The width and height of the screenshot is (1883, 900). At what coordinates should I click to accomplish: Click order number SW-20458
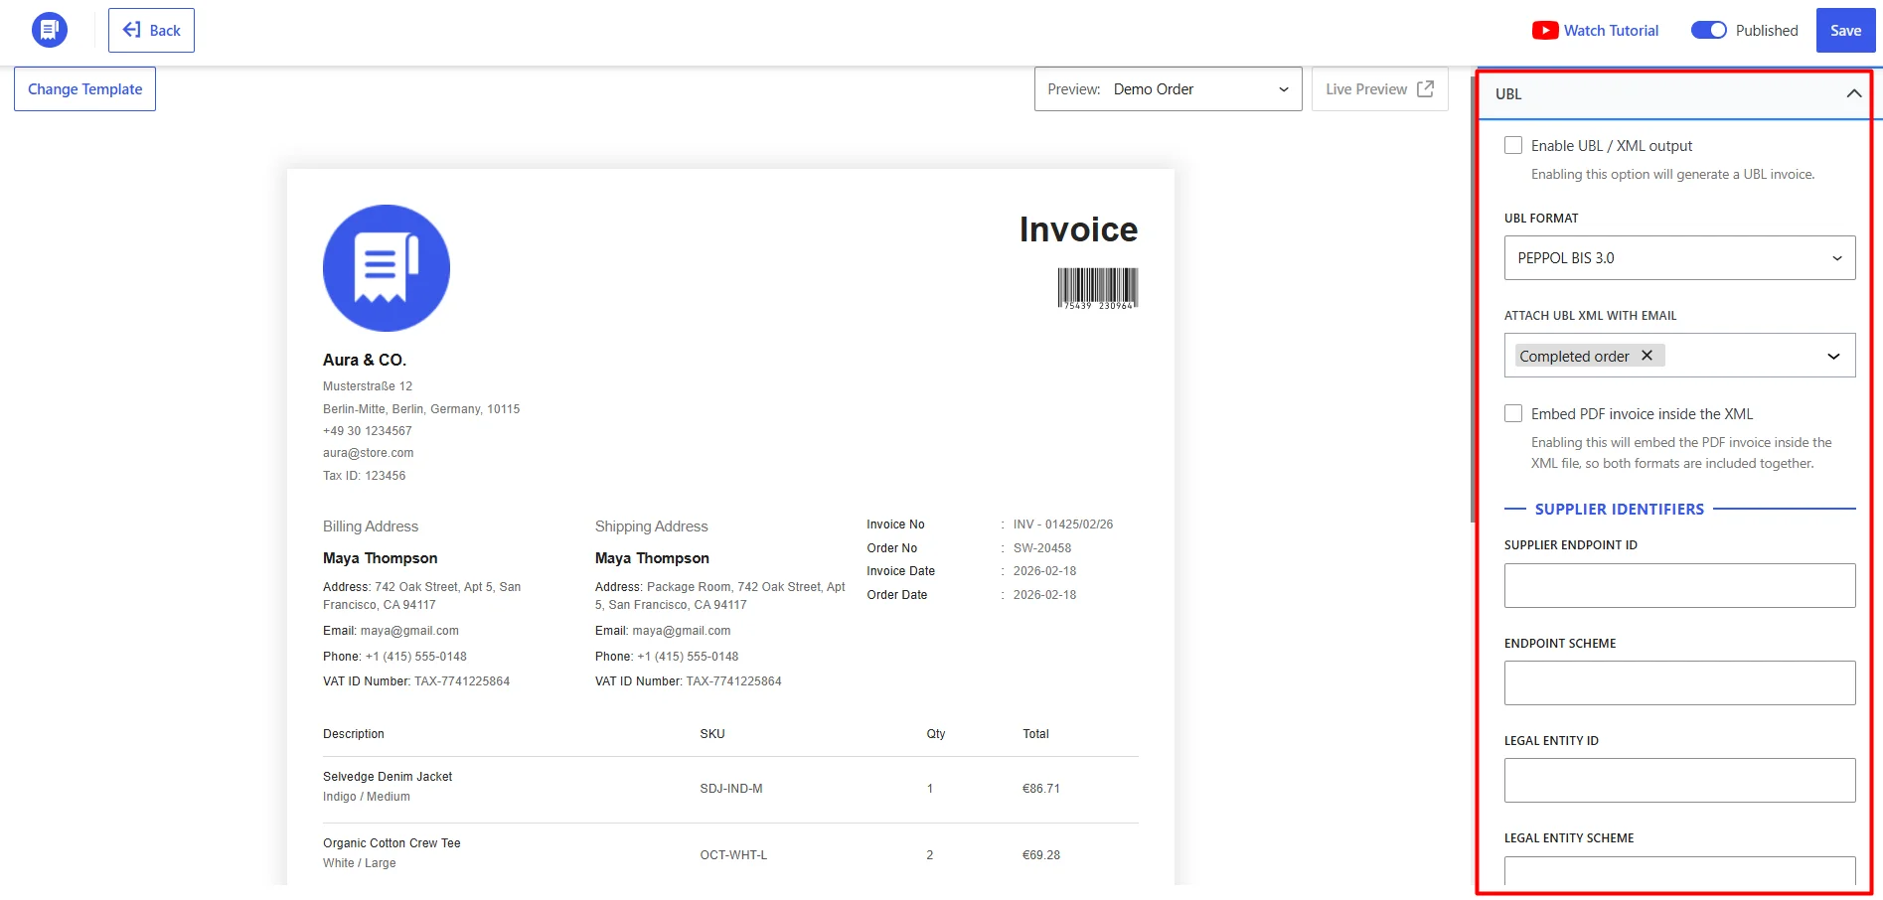[x=1042, y=548]
